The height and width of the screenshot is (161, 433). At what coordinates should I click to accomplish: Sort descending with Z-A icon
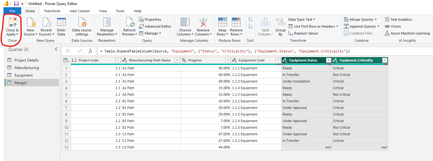pos(251,26)
